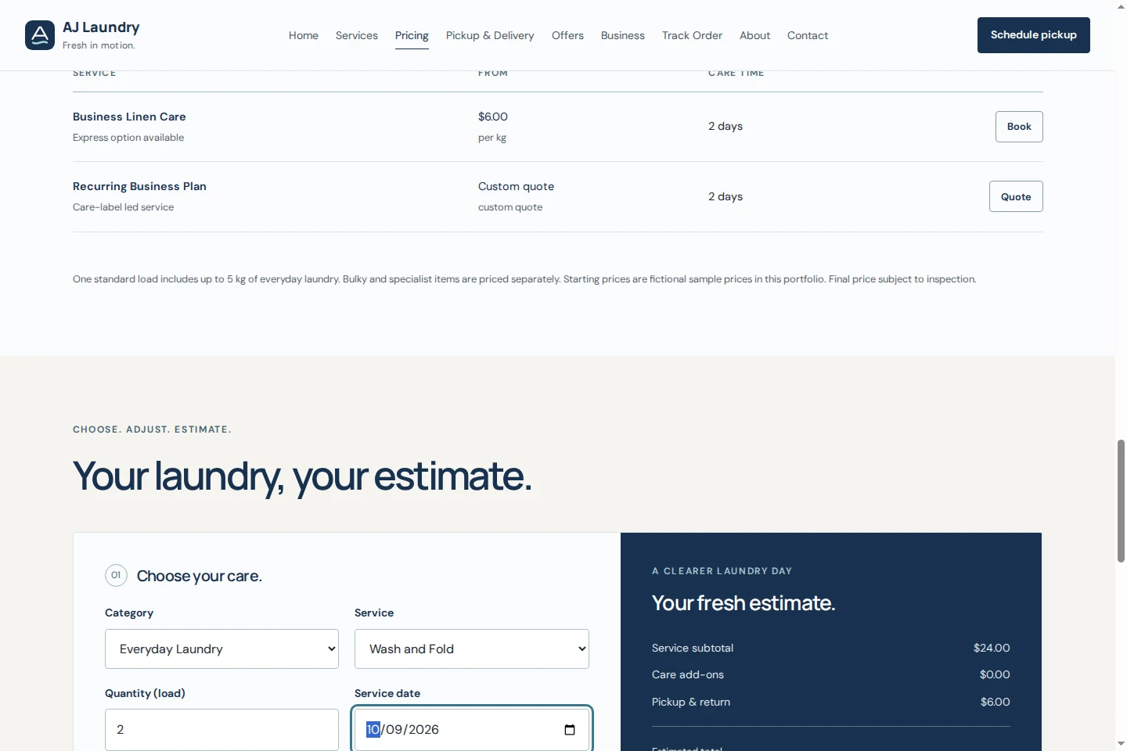
Task: Open Pickup & Delivery page
Action: 490,35
